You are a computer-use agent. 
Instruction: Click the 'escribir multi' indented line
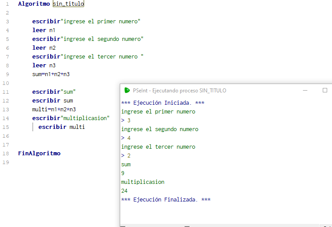click(x=61, y=127)
